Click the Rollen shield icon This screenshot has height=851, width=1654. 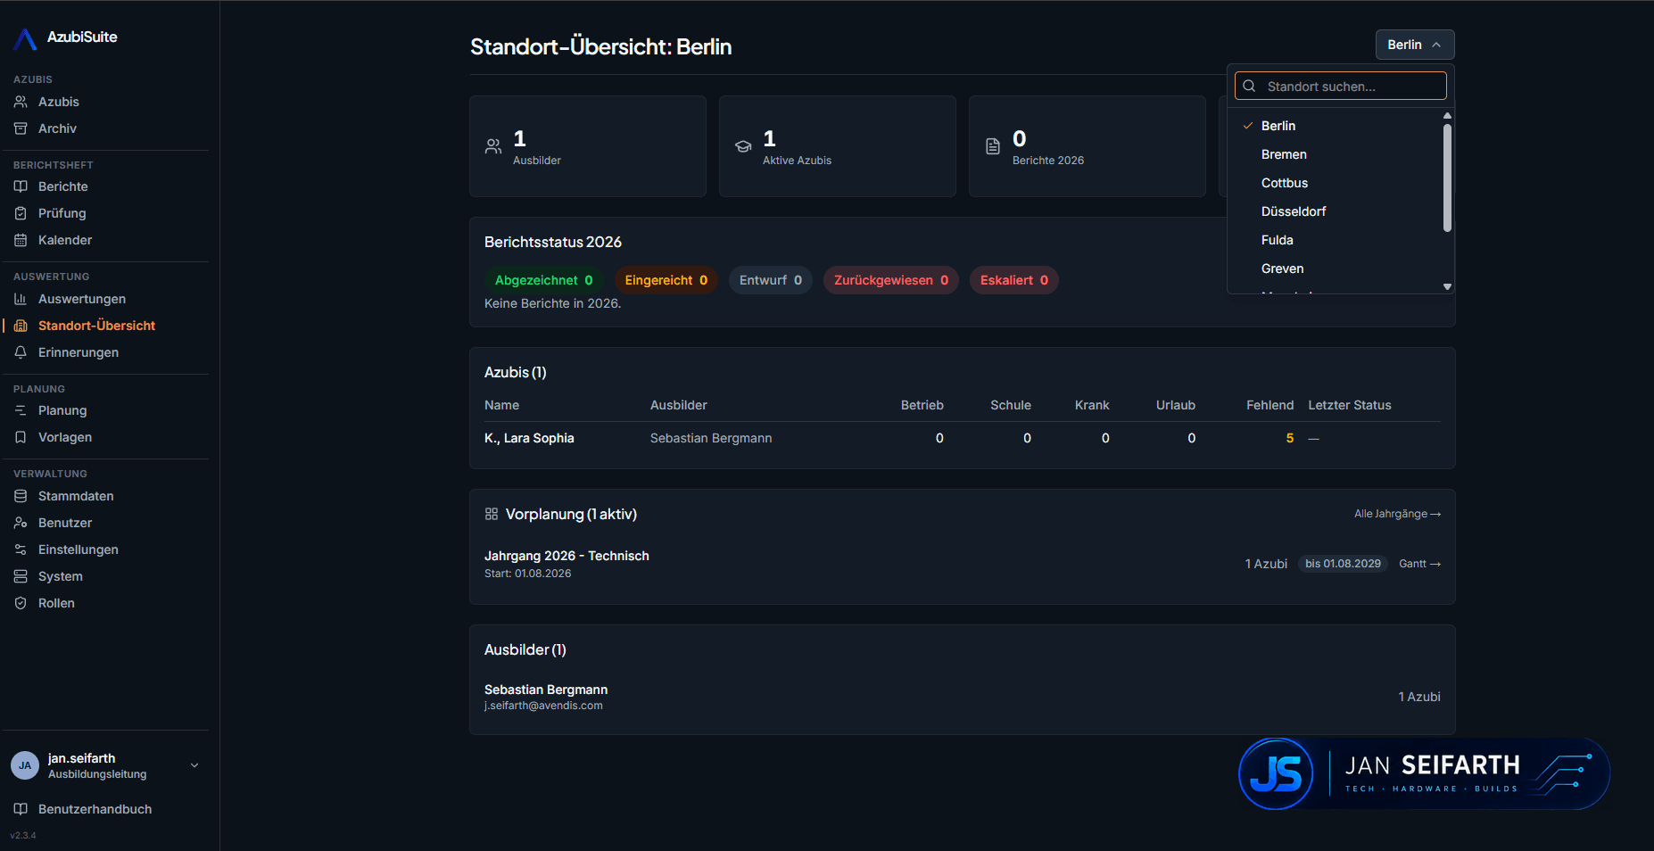coord(21,603)
